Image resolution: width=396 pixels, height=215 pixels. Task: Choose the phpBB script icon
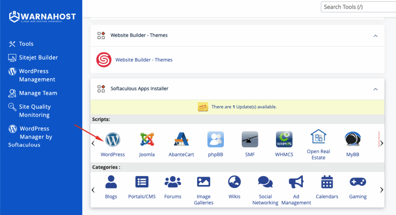pos(215,139)
